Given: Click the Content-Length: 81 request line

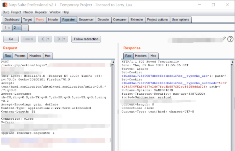Looking at the screenshot, I should pos(18,112).
